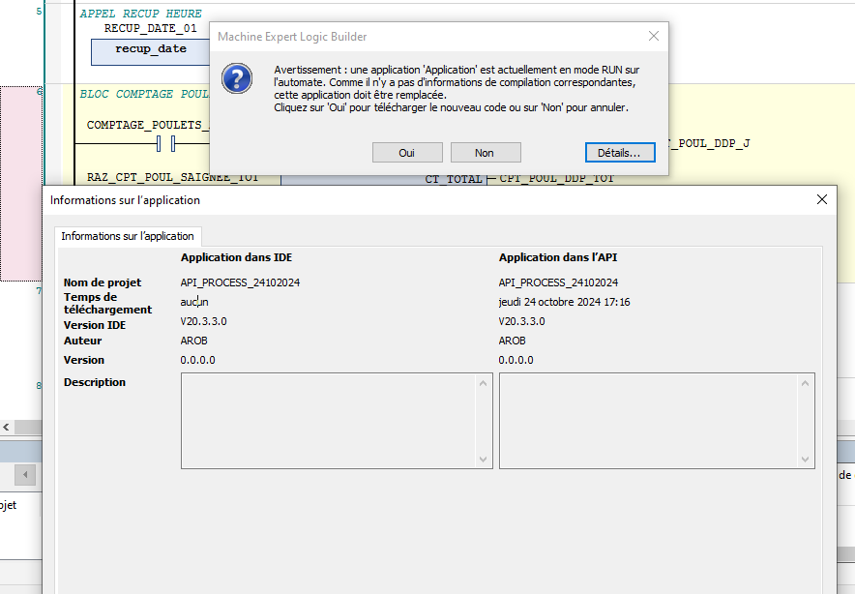The width and height of the screenshot is (855, 594).
Task: Close the Machine Expert Logic Builder dialog
Action: point(654,37)
